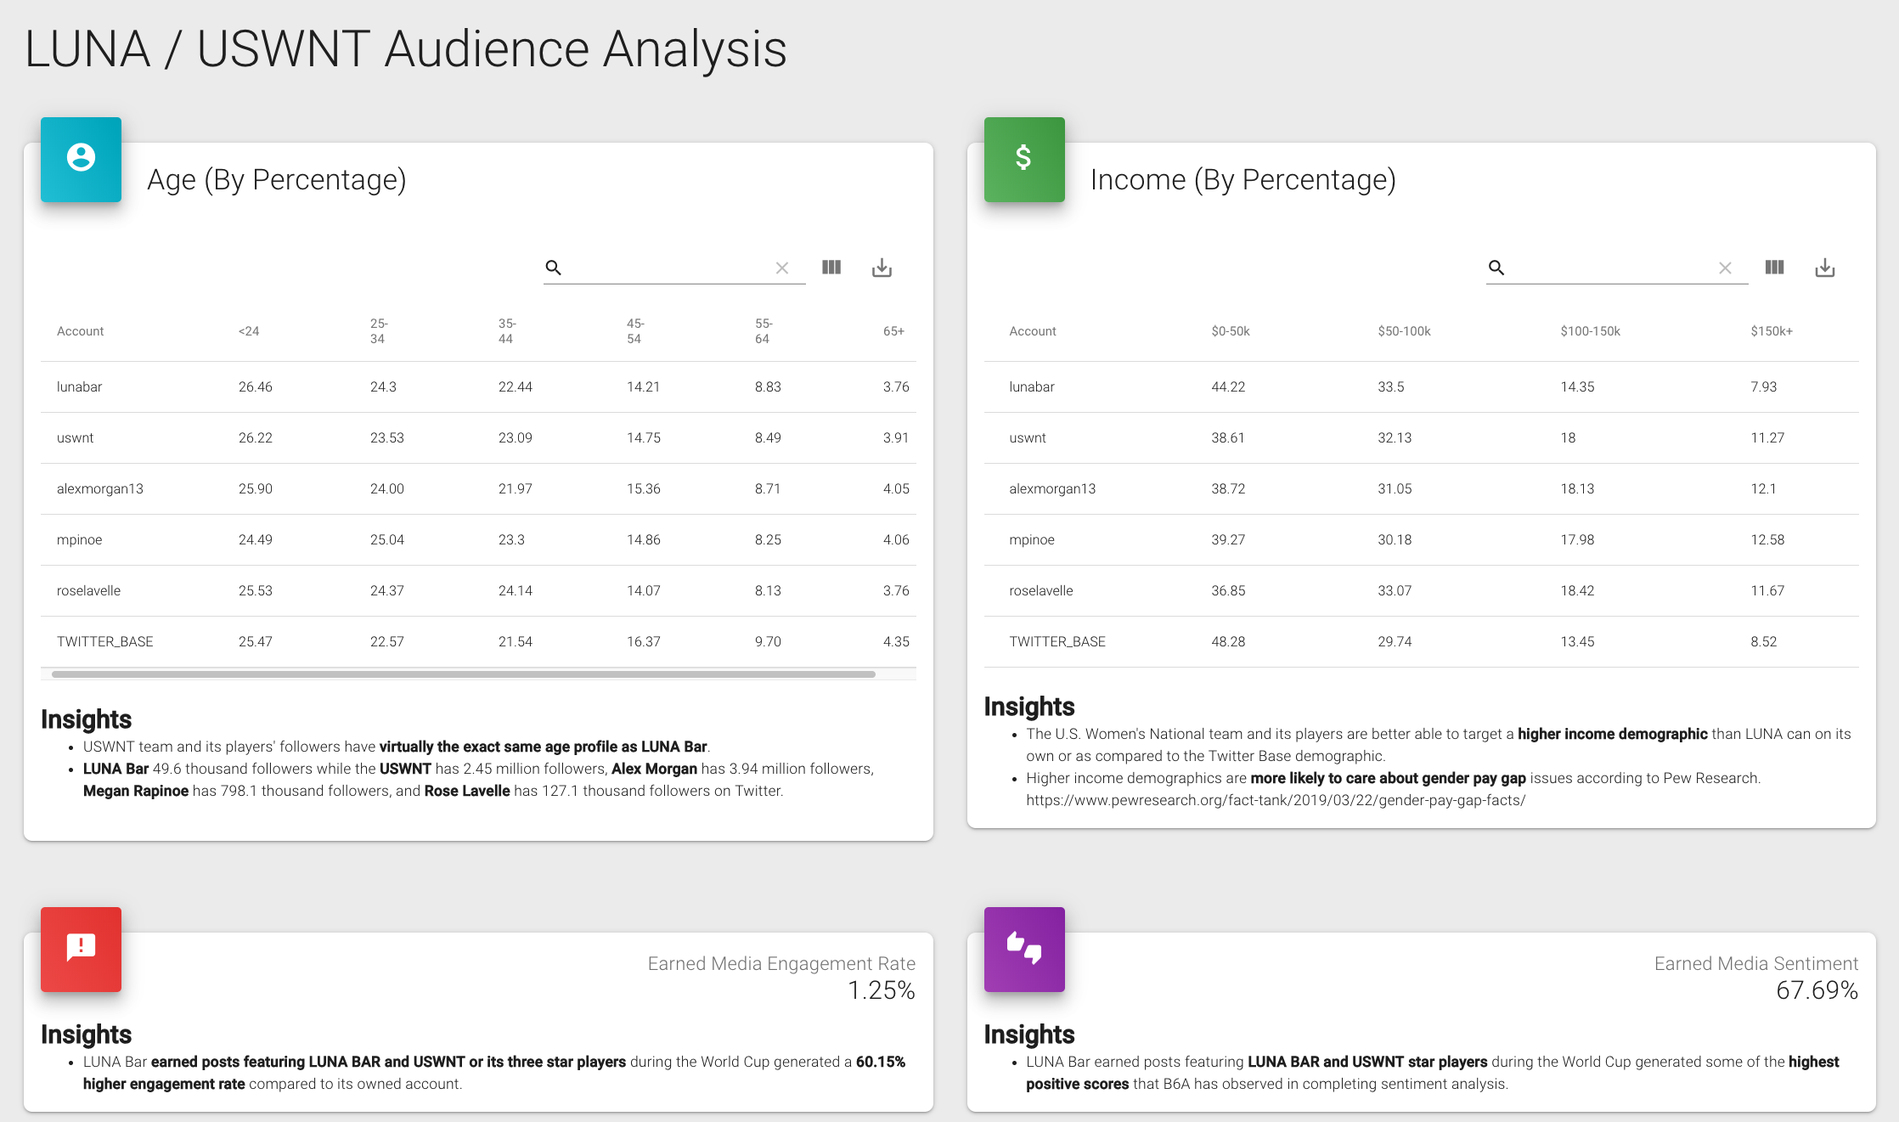Click the 26.46 value for lunabar

pos(255,386)
